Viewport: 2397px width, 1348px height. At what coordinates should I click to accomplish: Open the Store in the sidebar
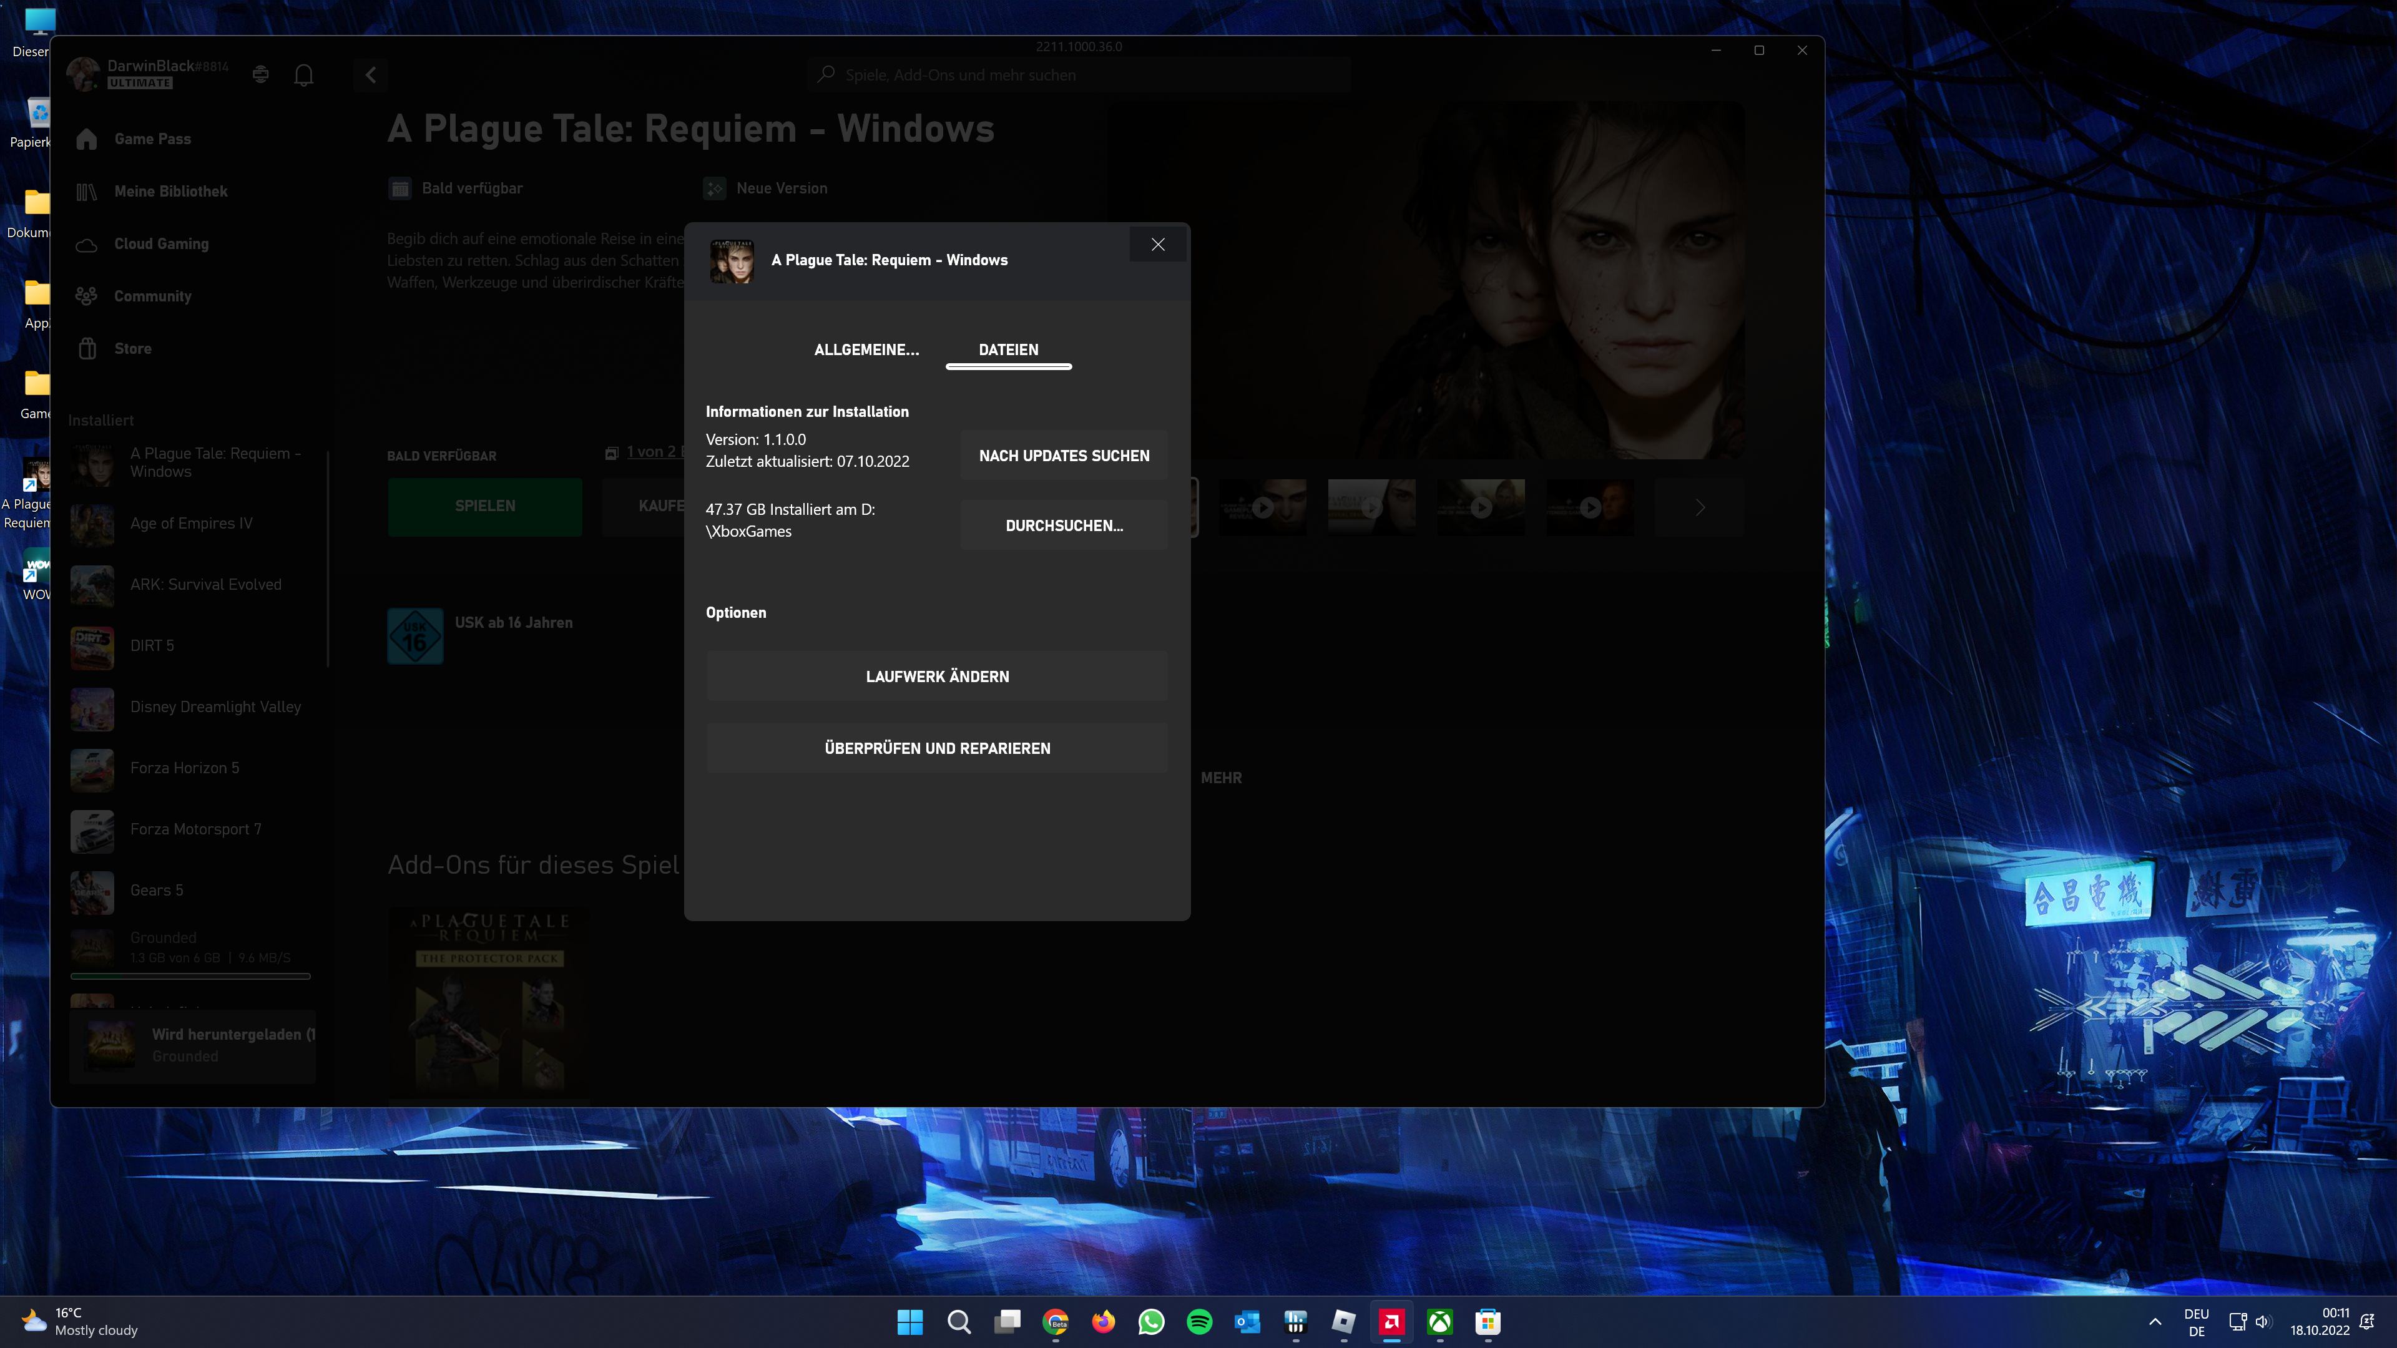132,349
